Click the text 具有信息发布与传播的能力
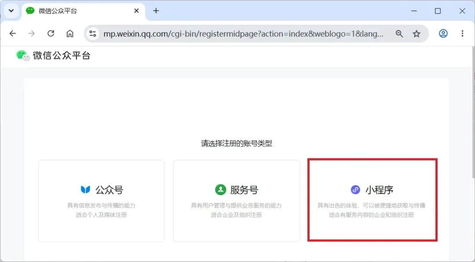This screenshot has height=262, width=475. (x=101, y=205)
